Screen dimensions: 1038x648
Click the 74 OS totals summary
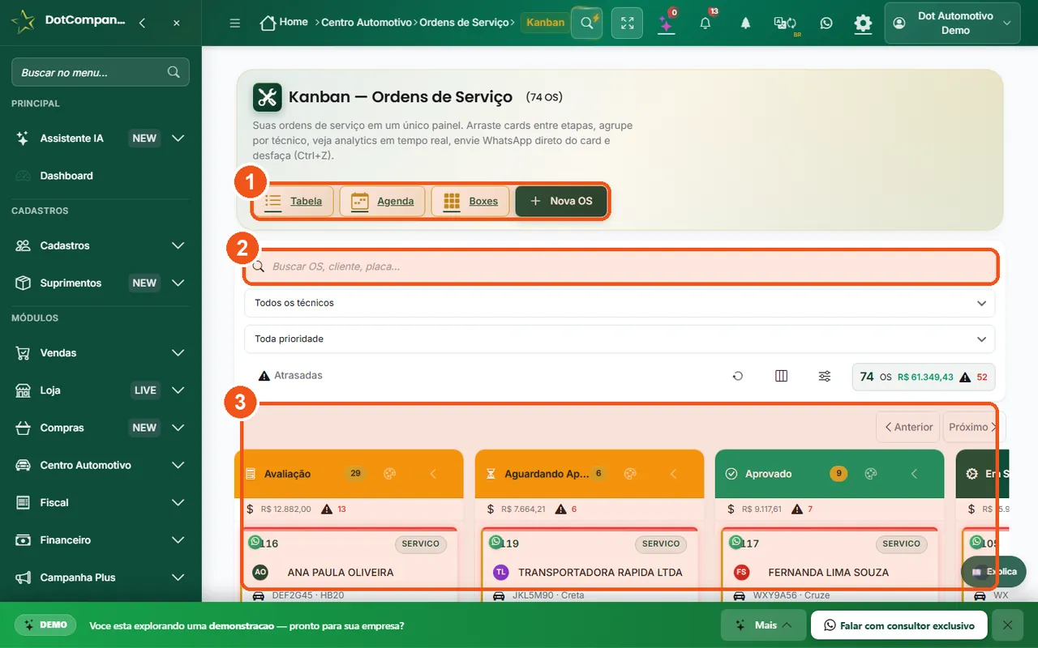click(924, 377)
